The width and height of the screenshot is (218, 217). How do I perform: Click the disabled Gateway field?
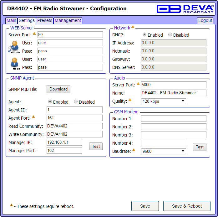174,59
